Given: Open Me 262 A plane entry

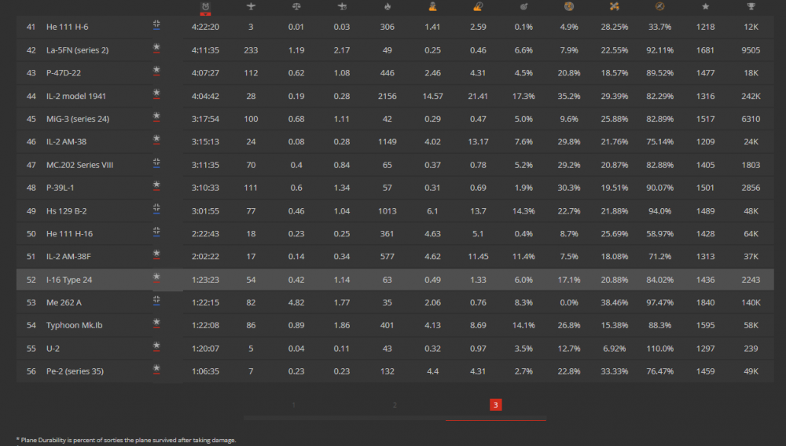Looking at the screenshot, I should (x=64, y=302).
